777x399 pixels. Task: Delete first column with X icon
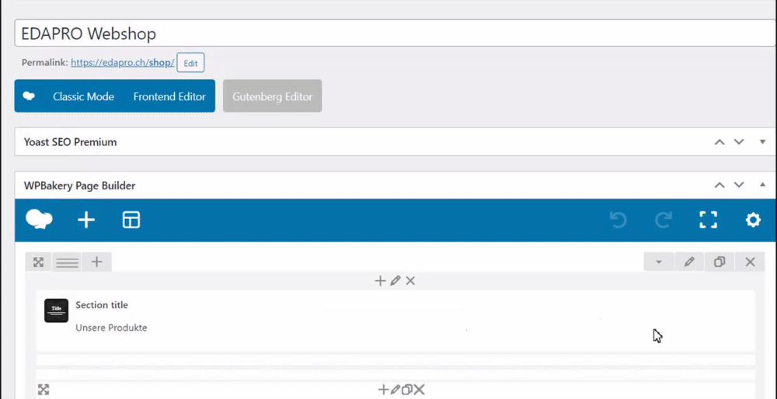point(410,281)
